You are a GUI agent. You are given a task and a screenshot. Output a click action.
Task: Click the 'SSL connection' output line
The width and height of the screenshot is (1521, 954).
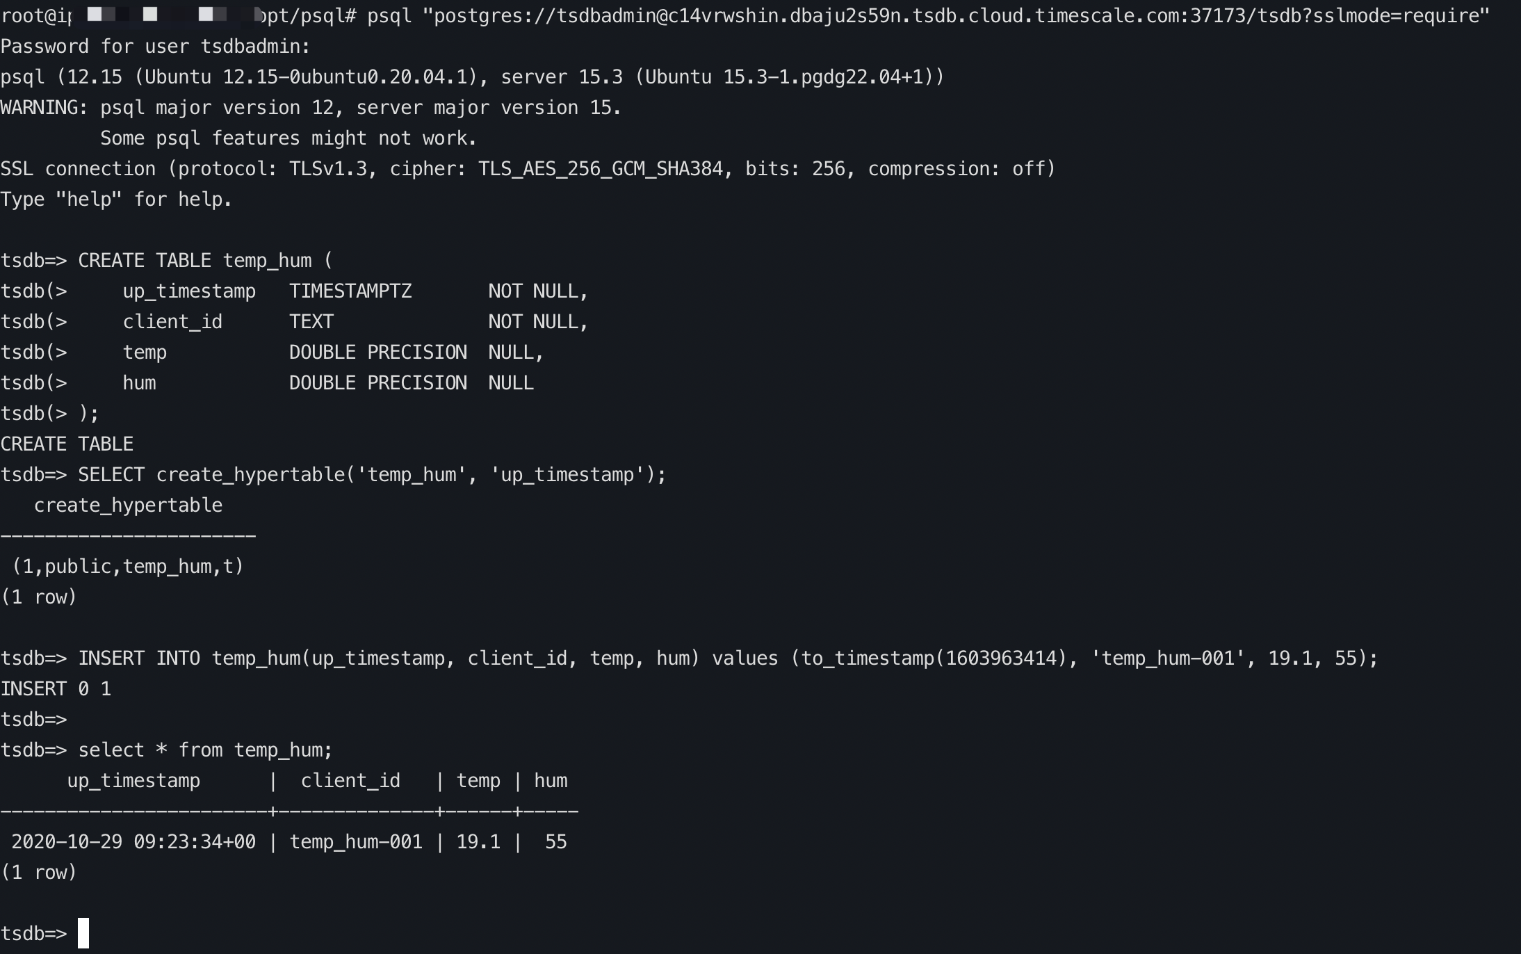pyautogui.click(x=527, y=169)
